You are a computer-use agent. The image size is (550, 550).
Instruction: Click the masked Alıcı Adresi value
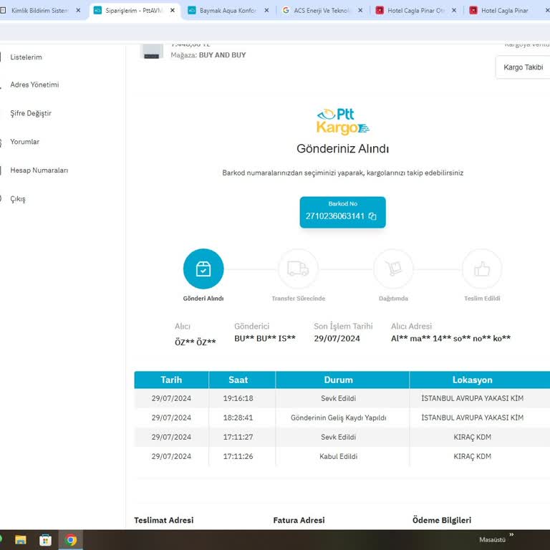pos(450,339)
